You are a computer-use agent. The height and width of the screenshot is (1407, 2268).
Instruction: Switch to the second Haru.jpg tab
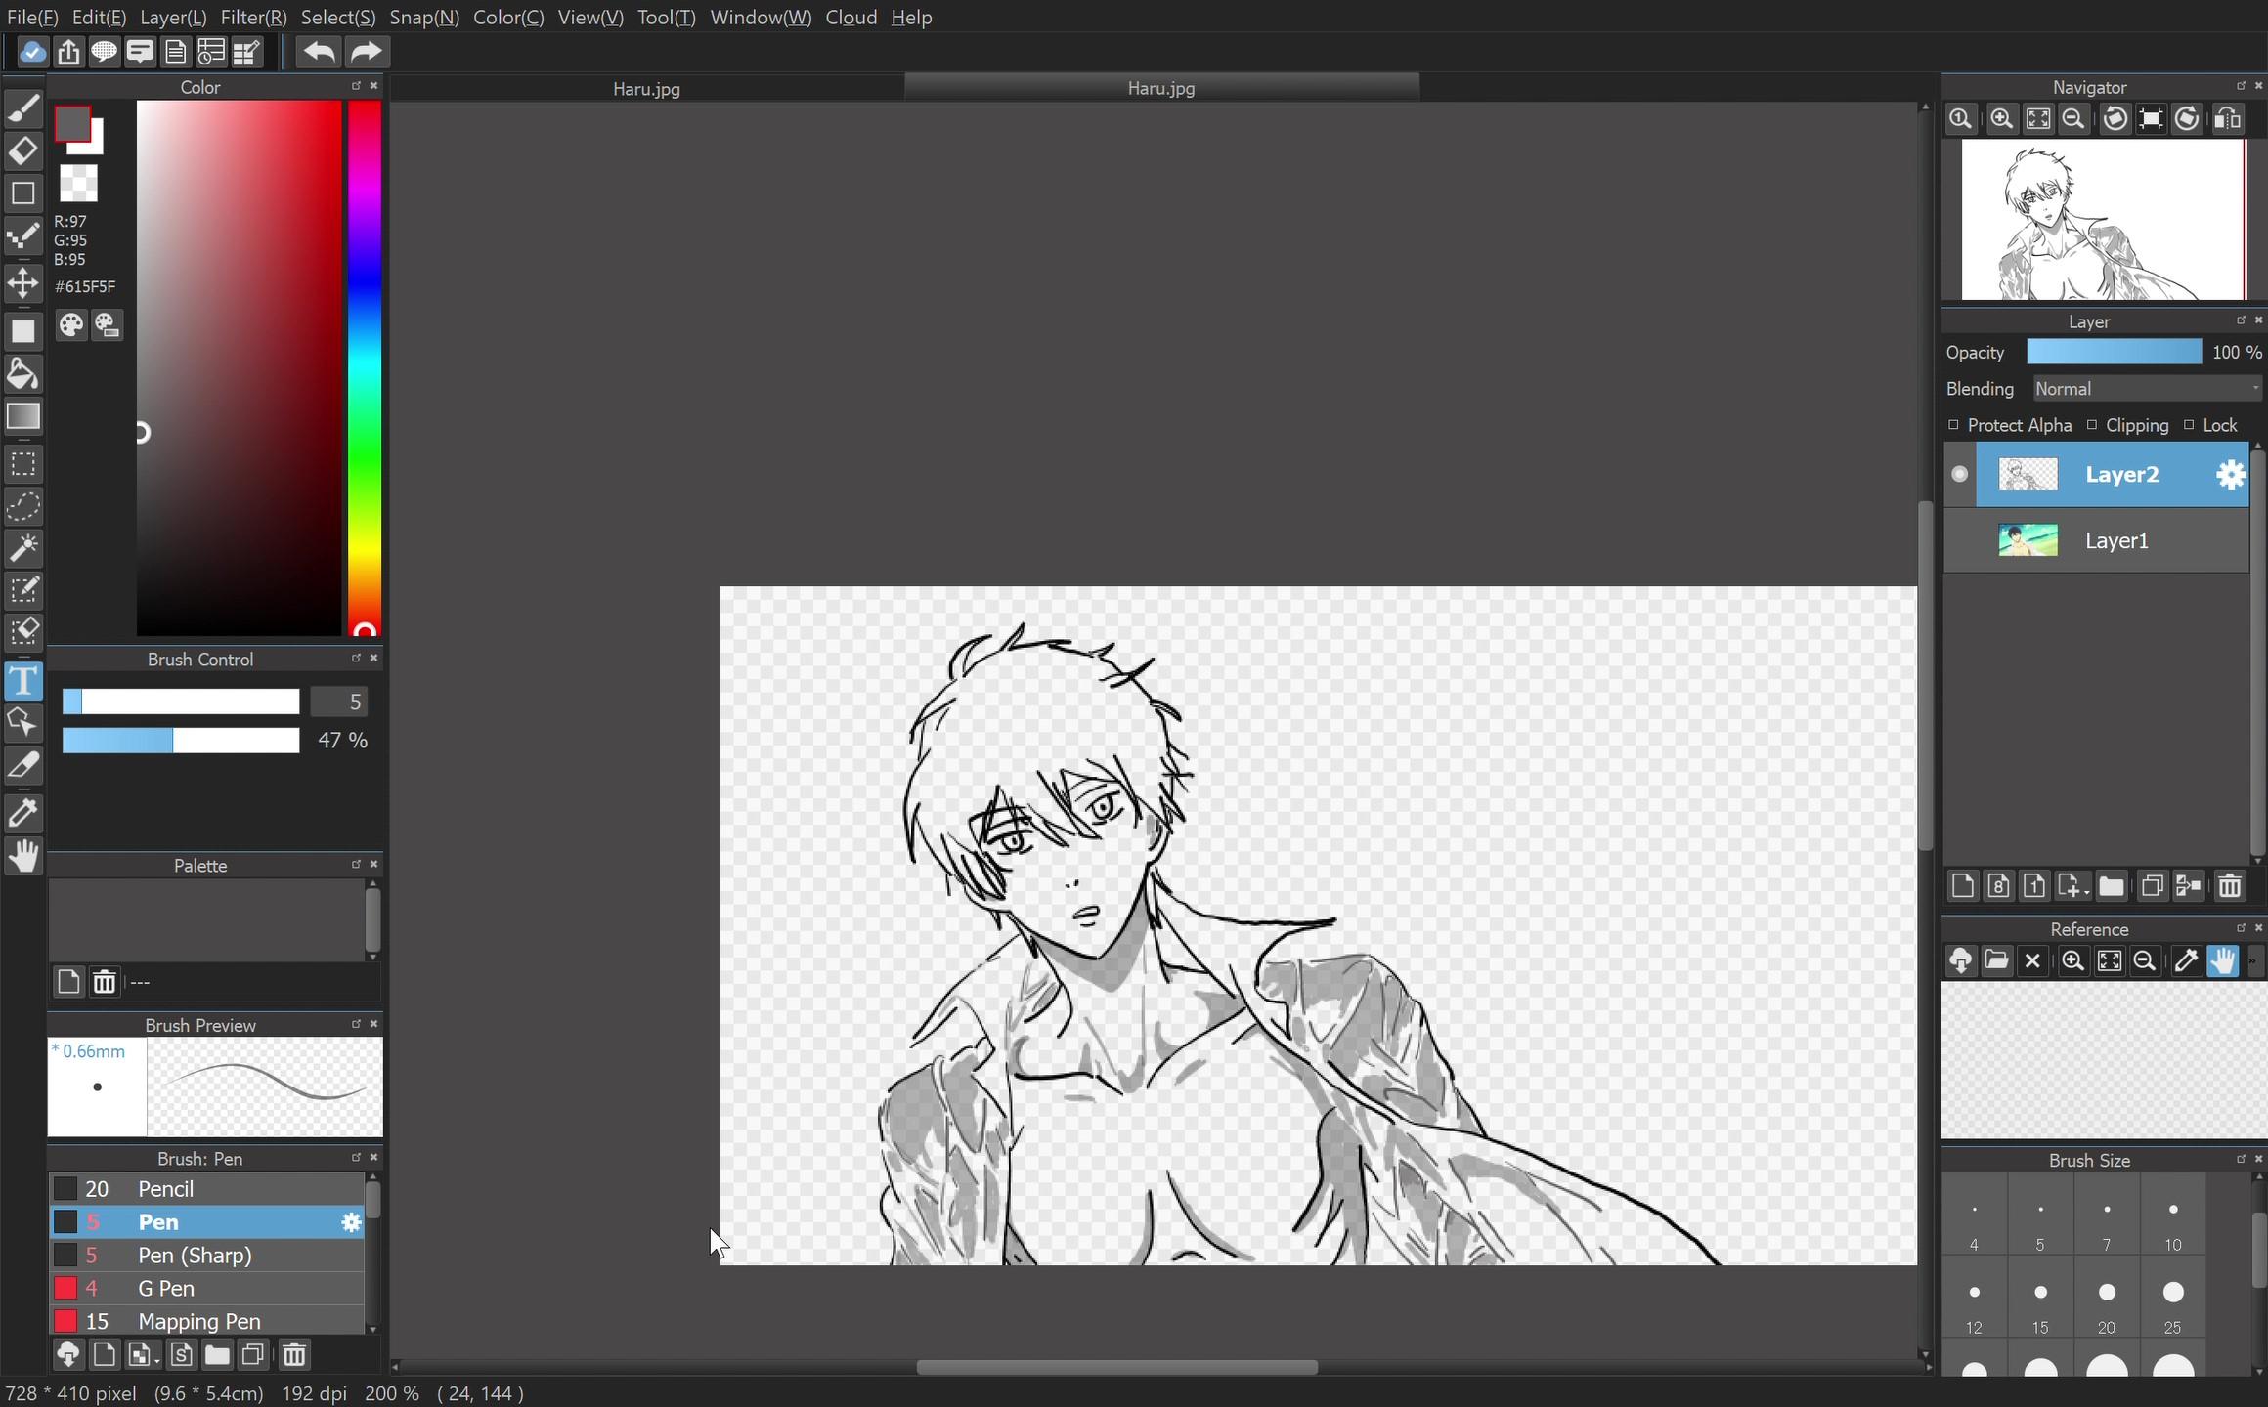tap(1159, 87)
